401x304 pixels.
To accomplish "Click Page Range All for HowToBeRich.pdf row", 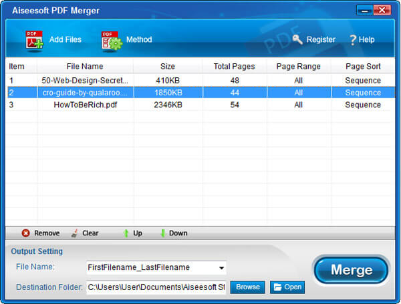I will [x=299, y=105].
